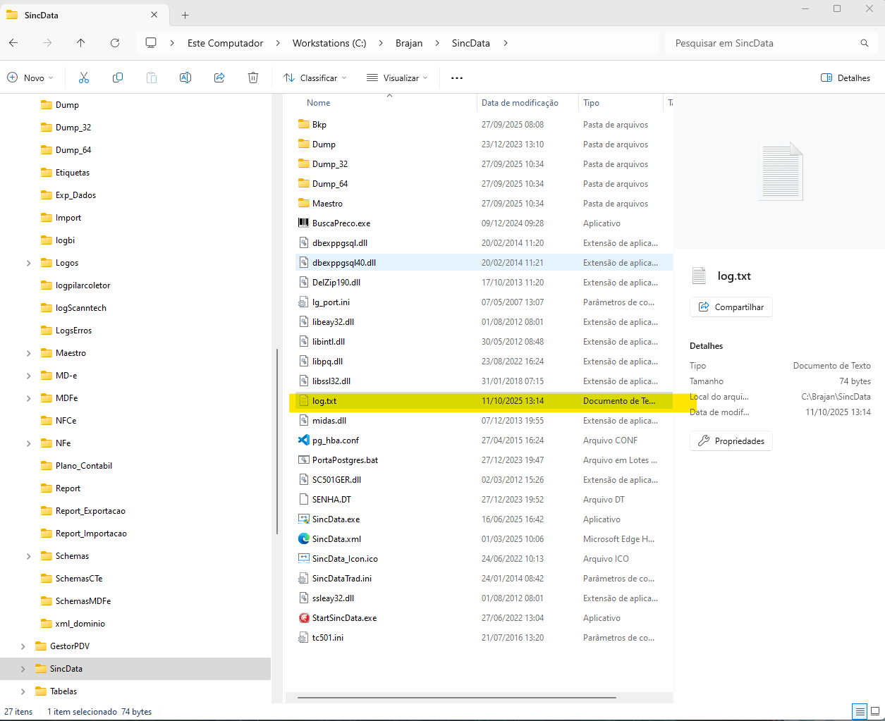
Task: Expand the Maestro folder in tree
Action: pyautogui.click(x=28, y=353)
